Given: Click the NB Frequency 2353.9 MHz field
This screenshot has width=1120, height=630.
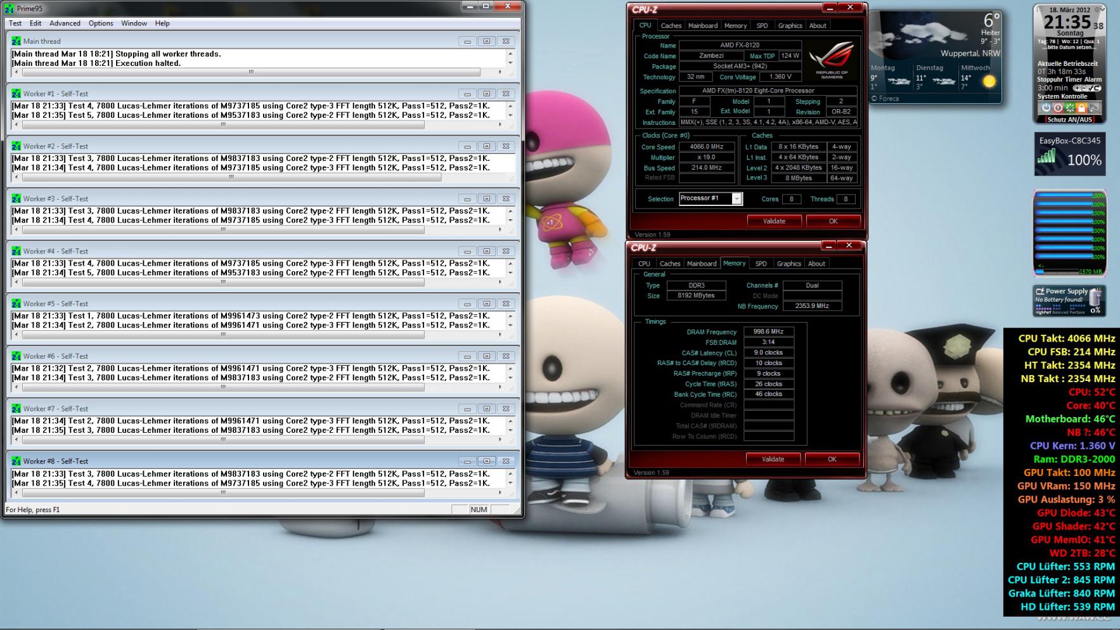Looking at the screenshot, I should tap(812, 306).
